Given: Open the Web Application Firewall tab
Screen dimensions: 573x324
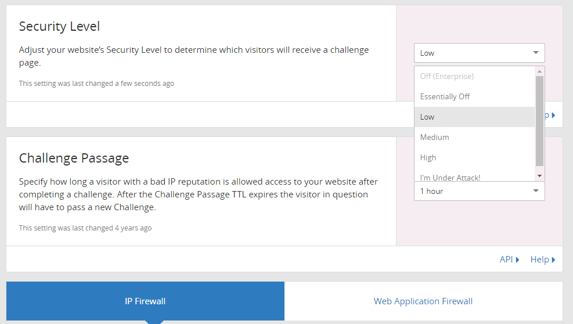Looking at the screenshot, I should 423,301.
